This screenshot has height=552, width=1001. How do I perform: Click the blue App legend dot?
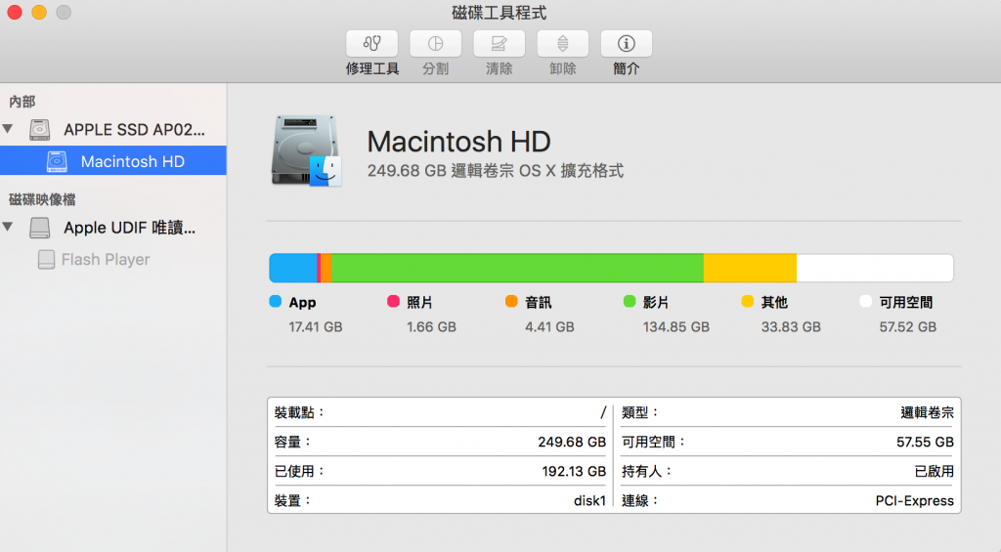[x=276, y=302]
